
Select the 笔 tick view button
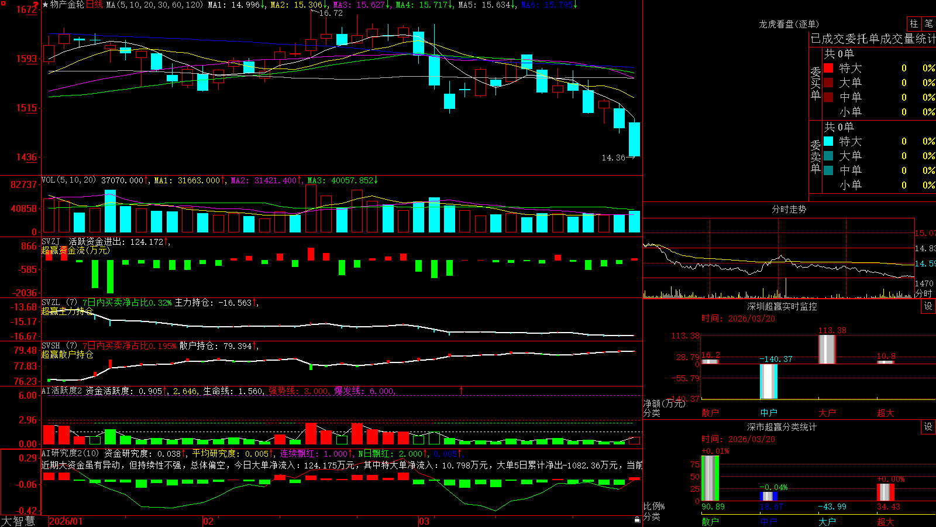coord(929,23)
